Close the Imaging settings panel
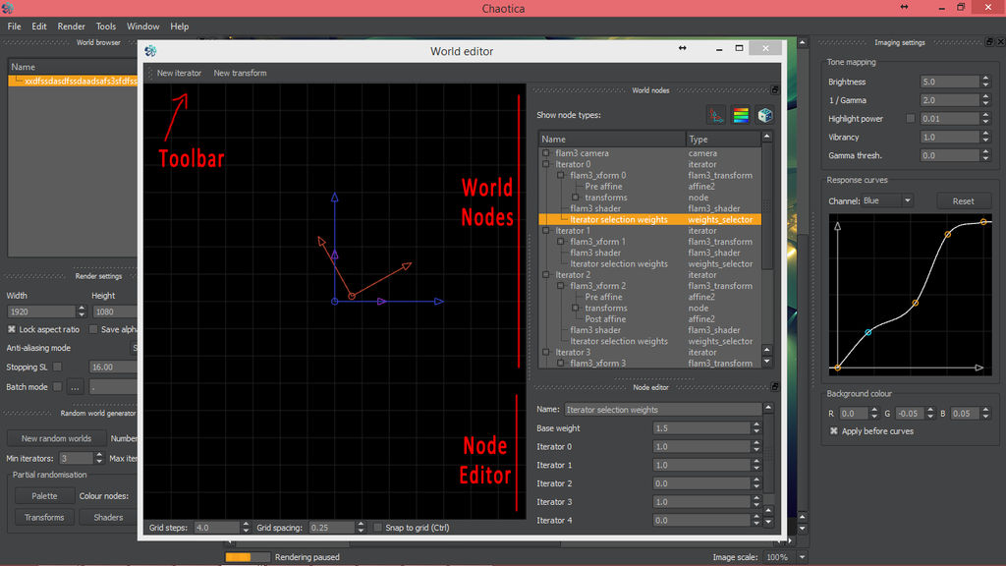Viewport: 1006px width, 566px height. click(x=999, y=42)
